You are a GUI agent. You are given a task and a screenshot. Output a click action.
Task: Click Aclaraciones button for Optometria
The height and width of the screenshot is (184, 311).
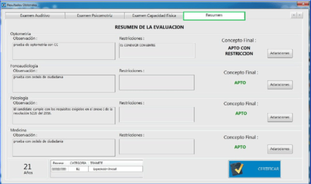pos(280,53)
